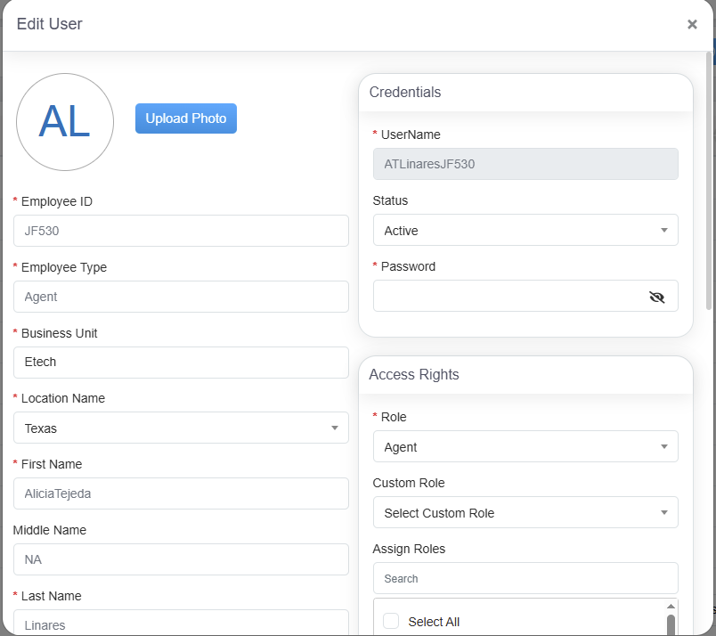Open the Select Custom Role dropdown

(525, 513)
